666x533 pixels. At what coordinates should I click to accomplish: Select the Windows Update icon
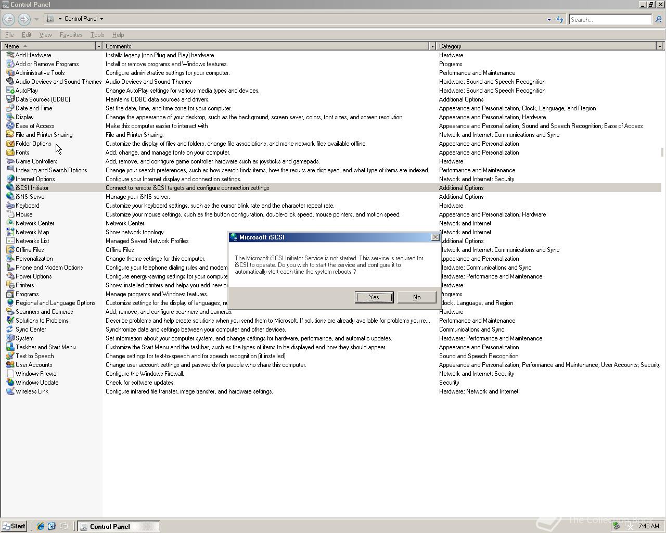tap(10, 383)
